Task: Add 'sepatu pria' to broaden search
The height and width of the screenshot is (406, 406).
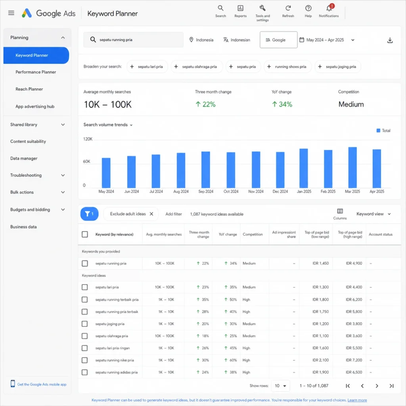Action: pyautogui.click(x=243, y=67)
